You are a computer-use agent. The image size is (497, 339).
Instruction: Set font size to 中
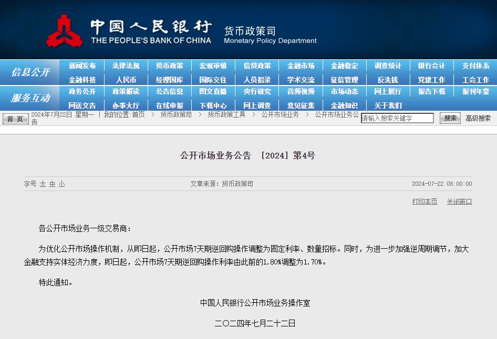tap(53, 184)
